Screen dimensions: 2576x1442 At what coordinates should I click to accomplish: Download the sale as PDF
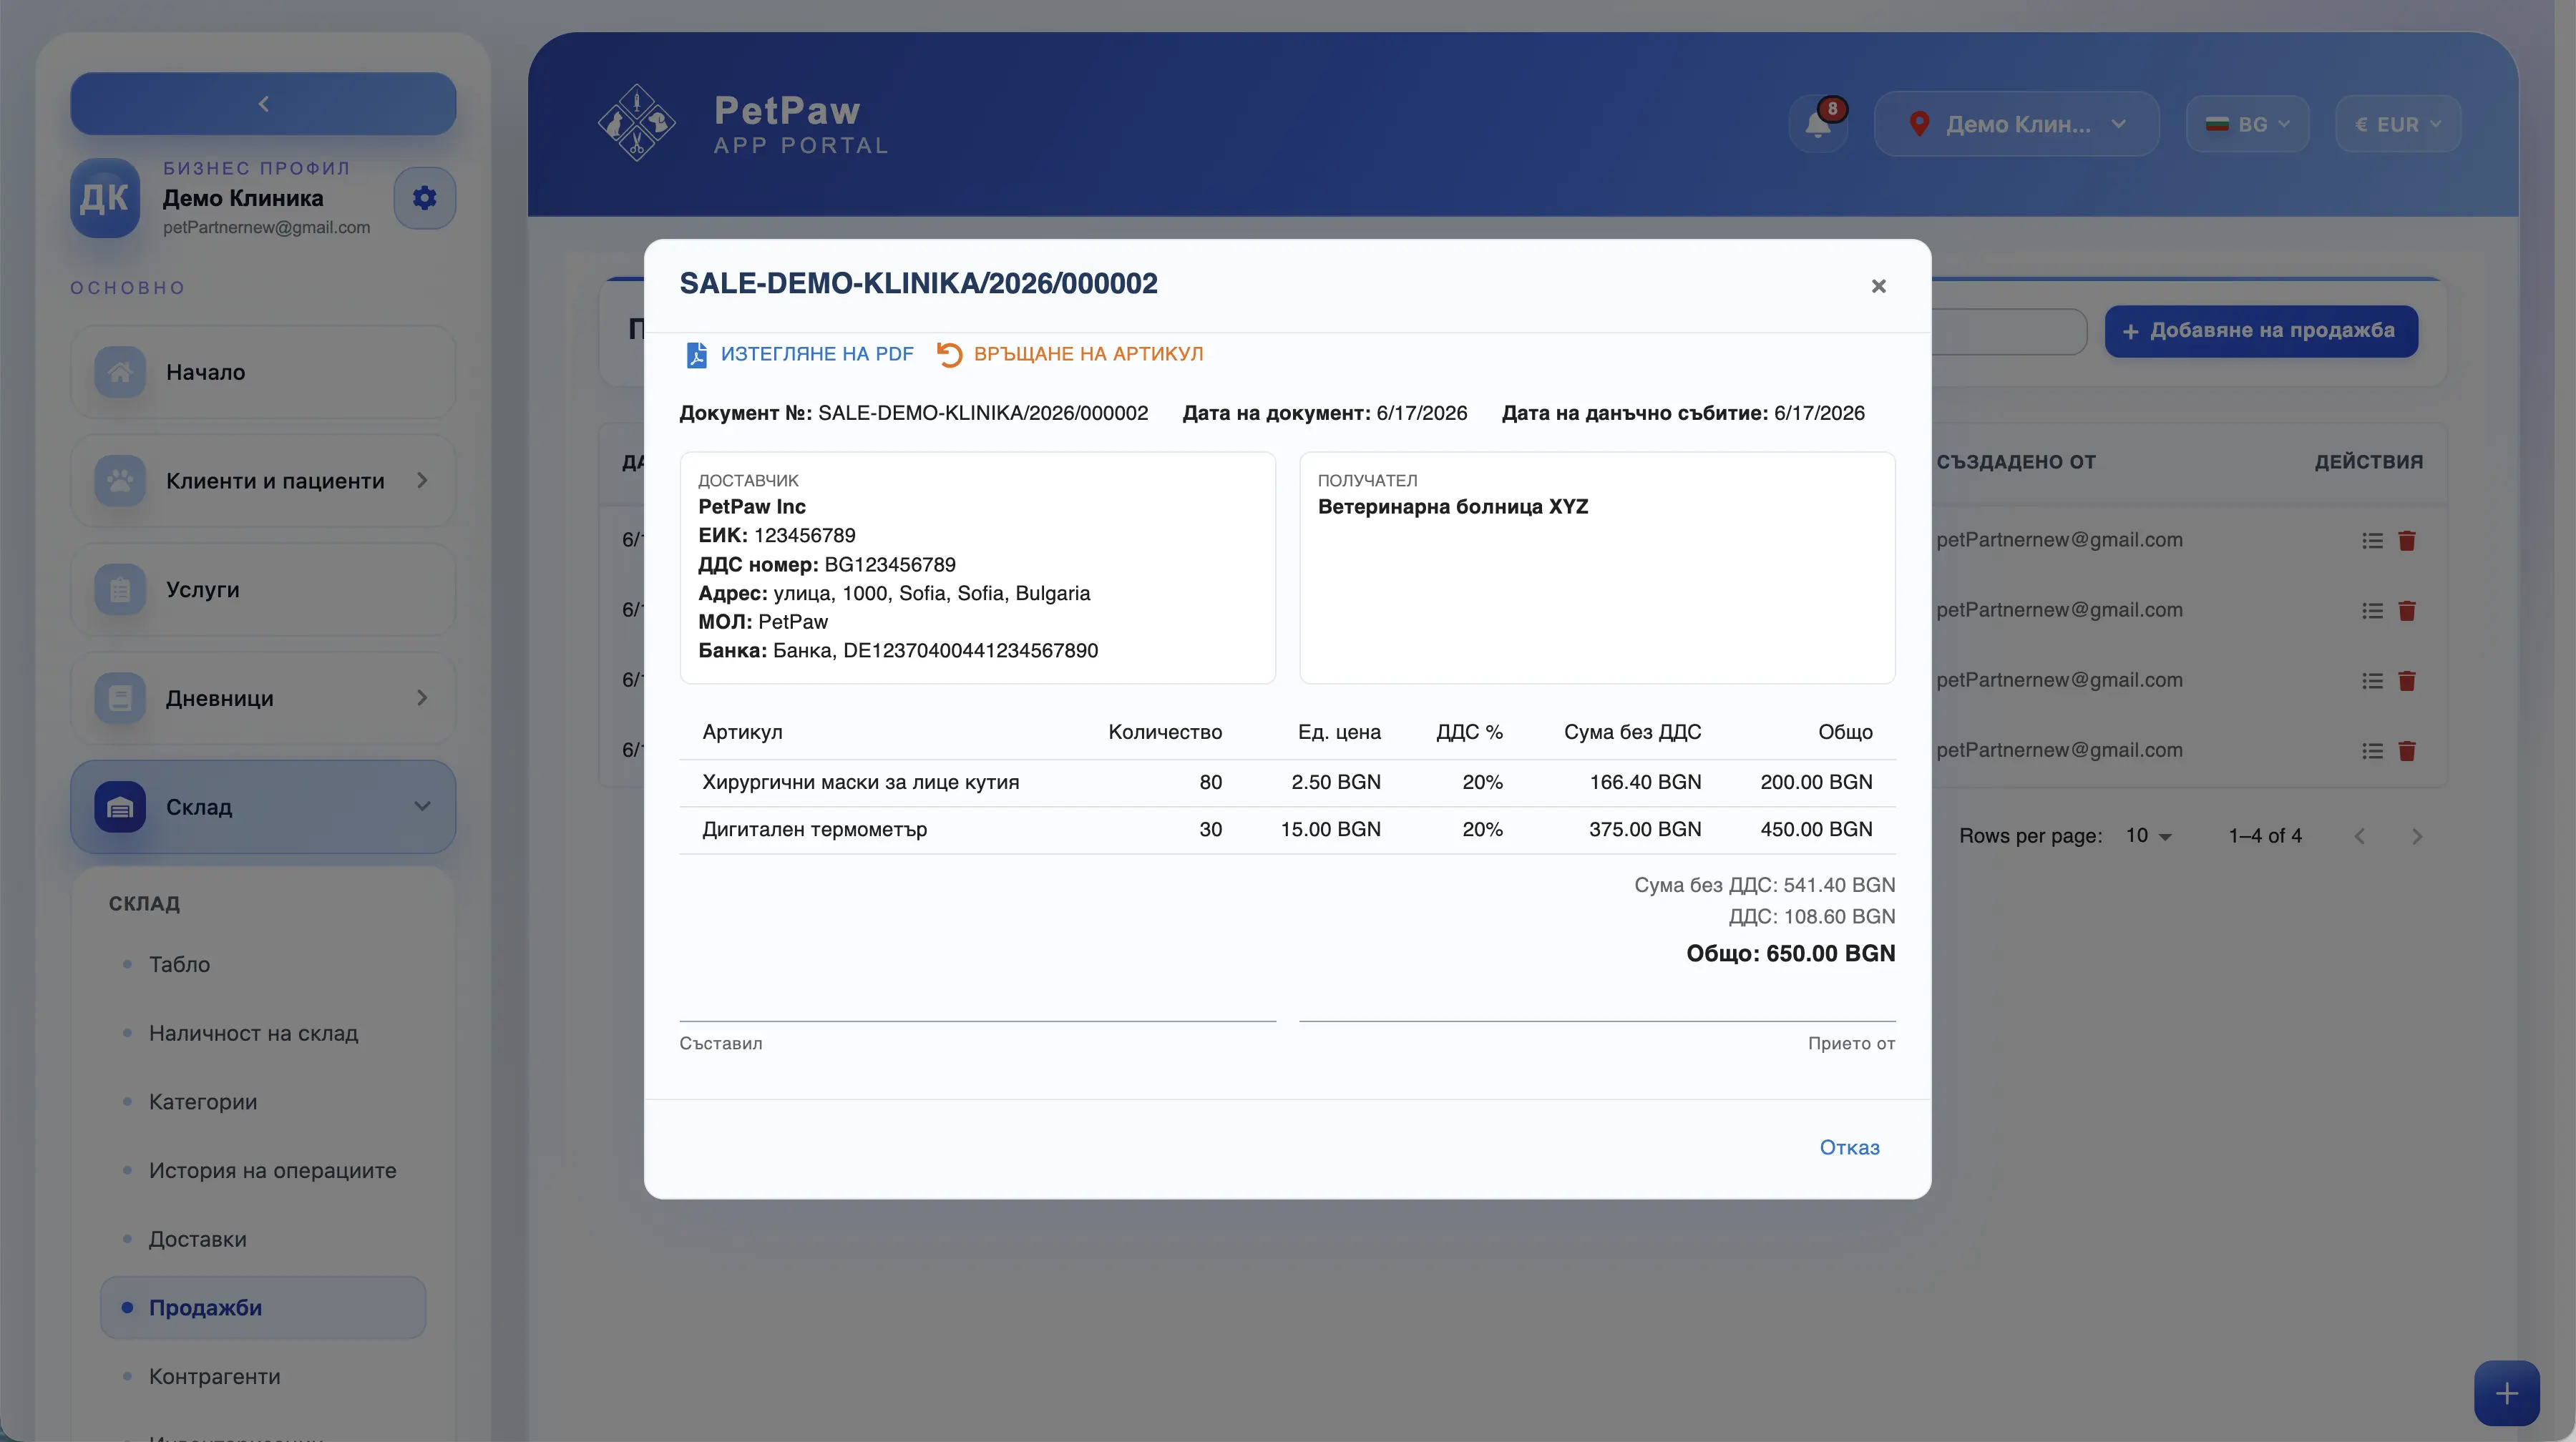tap(799, 354)
